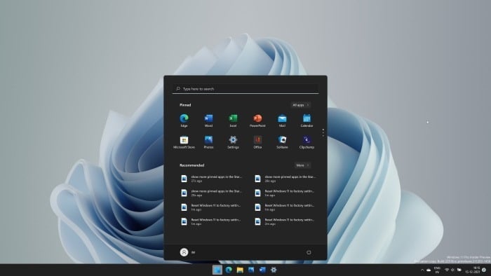Launch Word from the Pinned section

pyautogui.click(x=208, y=120)
